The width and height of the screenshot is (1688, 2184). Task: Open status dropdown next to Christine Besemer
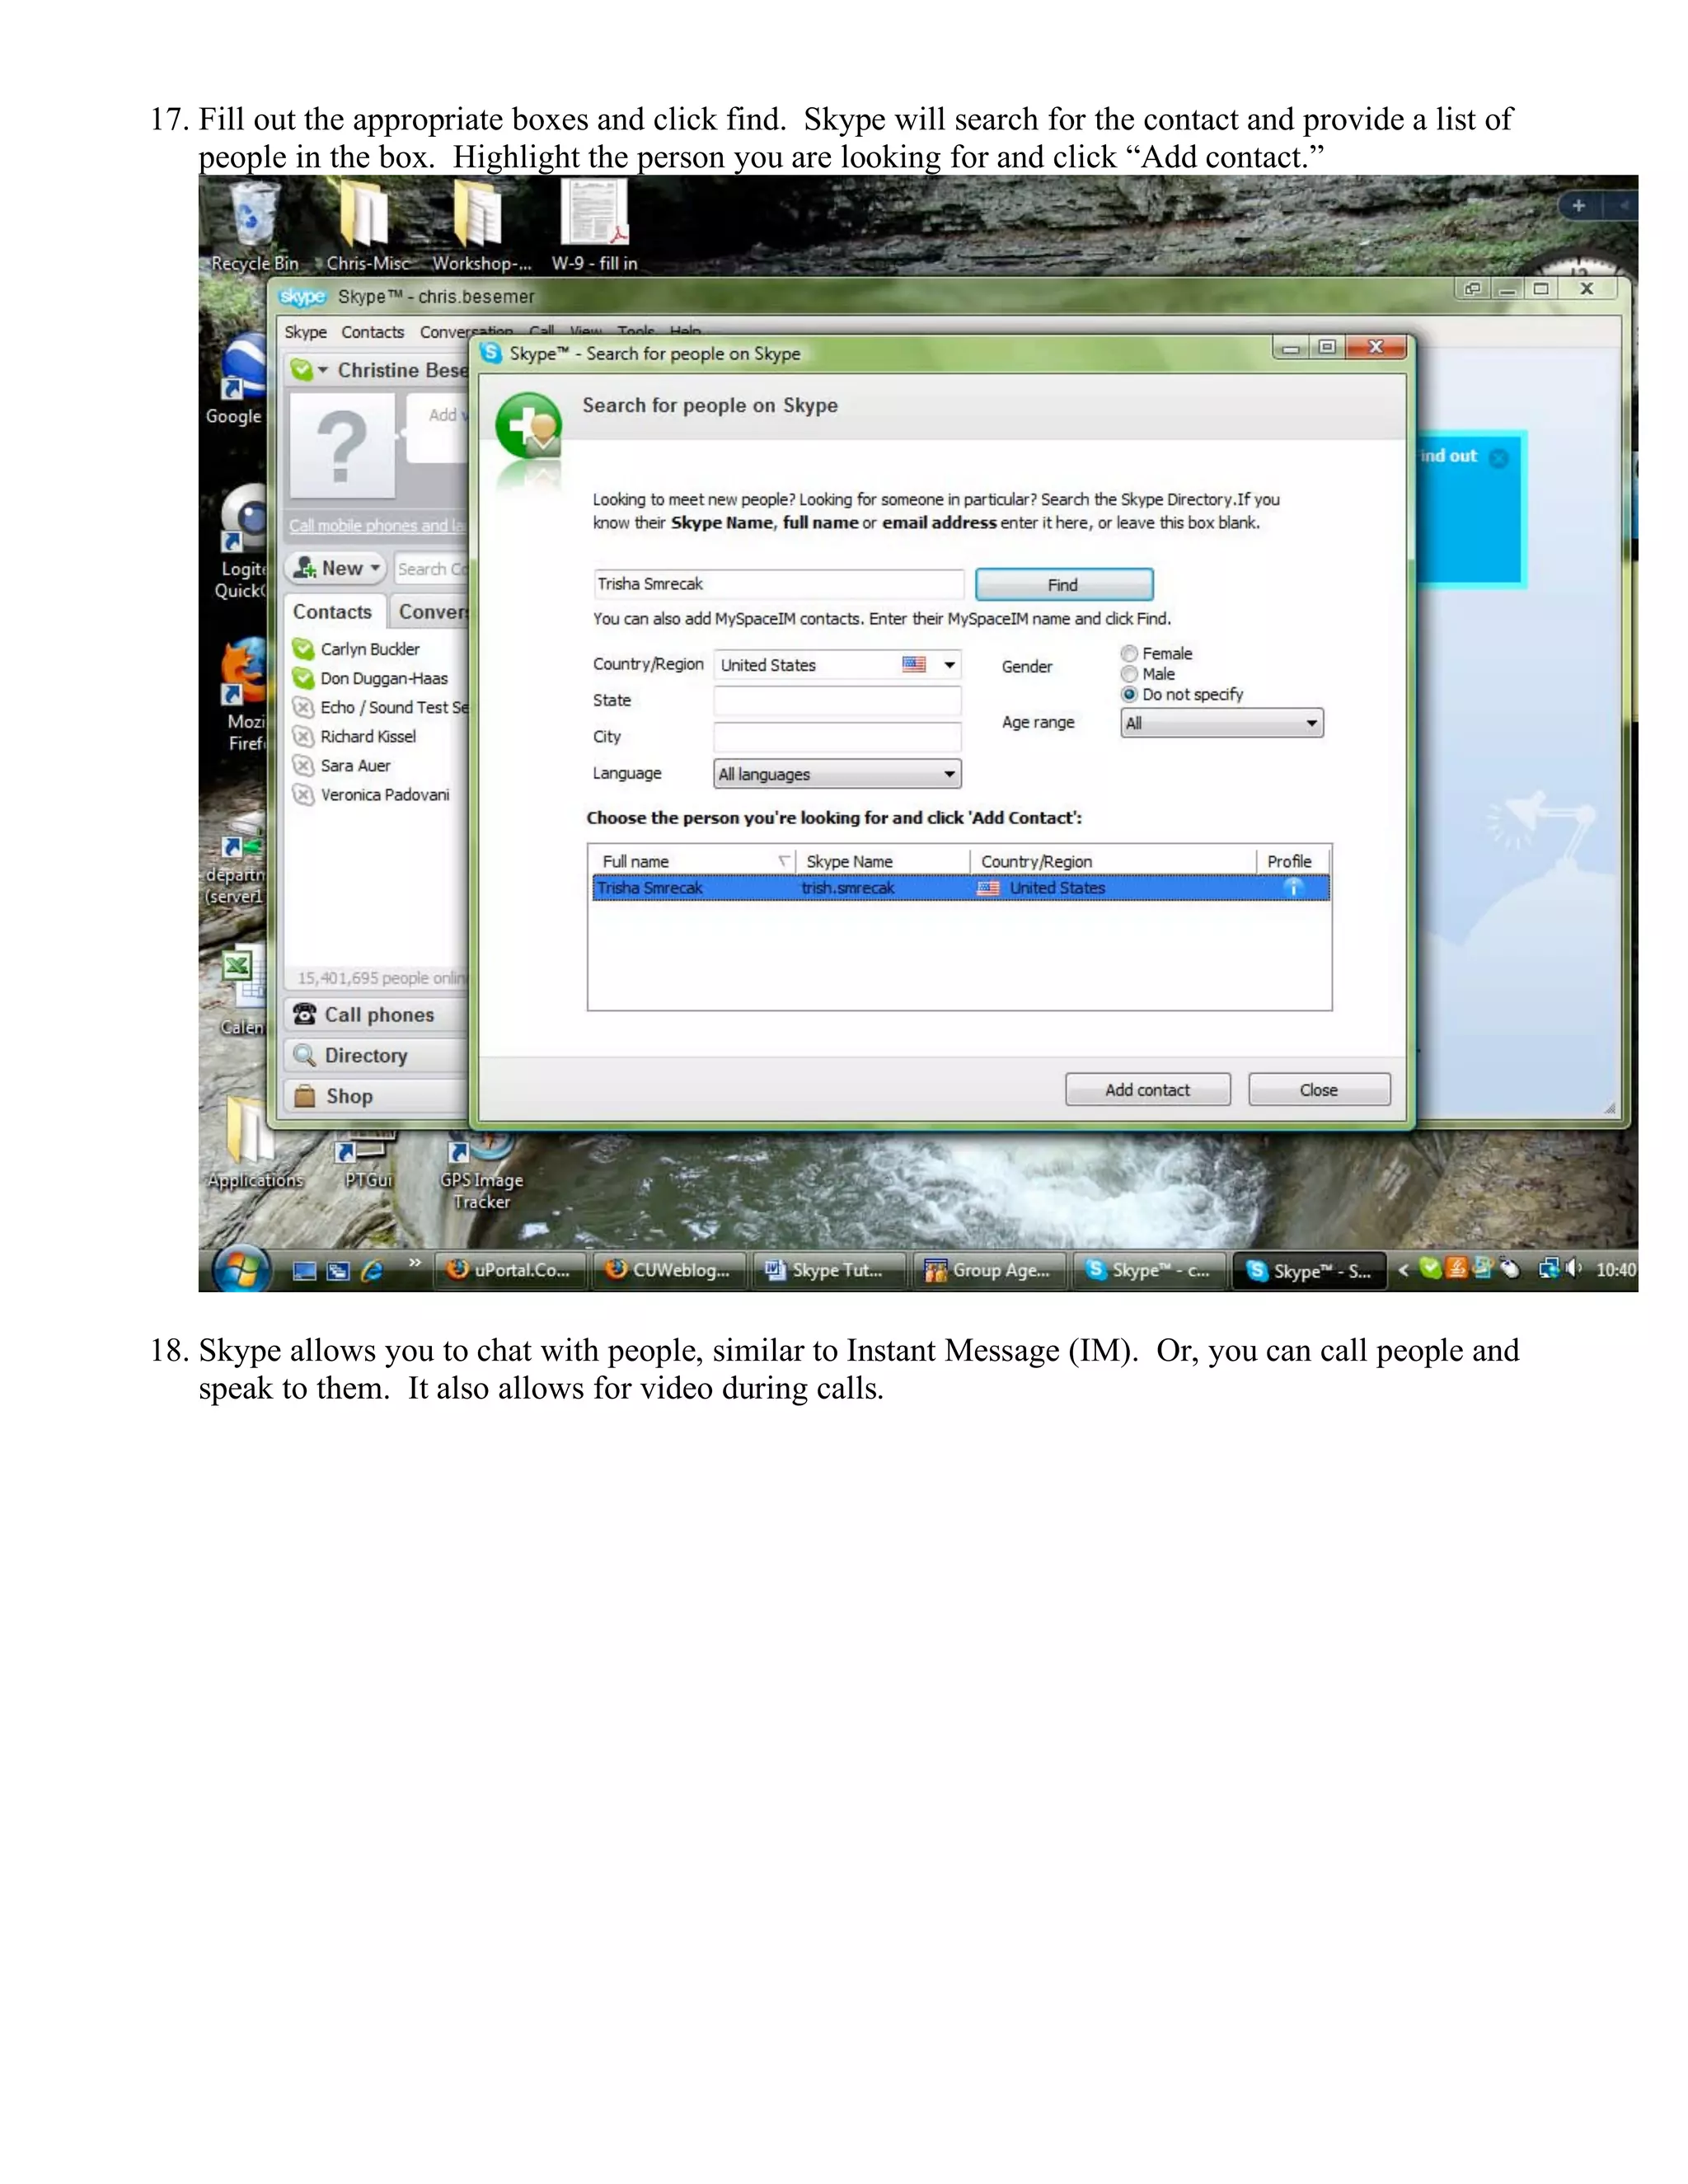322,371
